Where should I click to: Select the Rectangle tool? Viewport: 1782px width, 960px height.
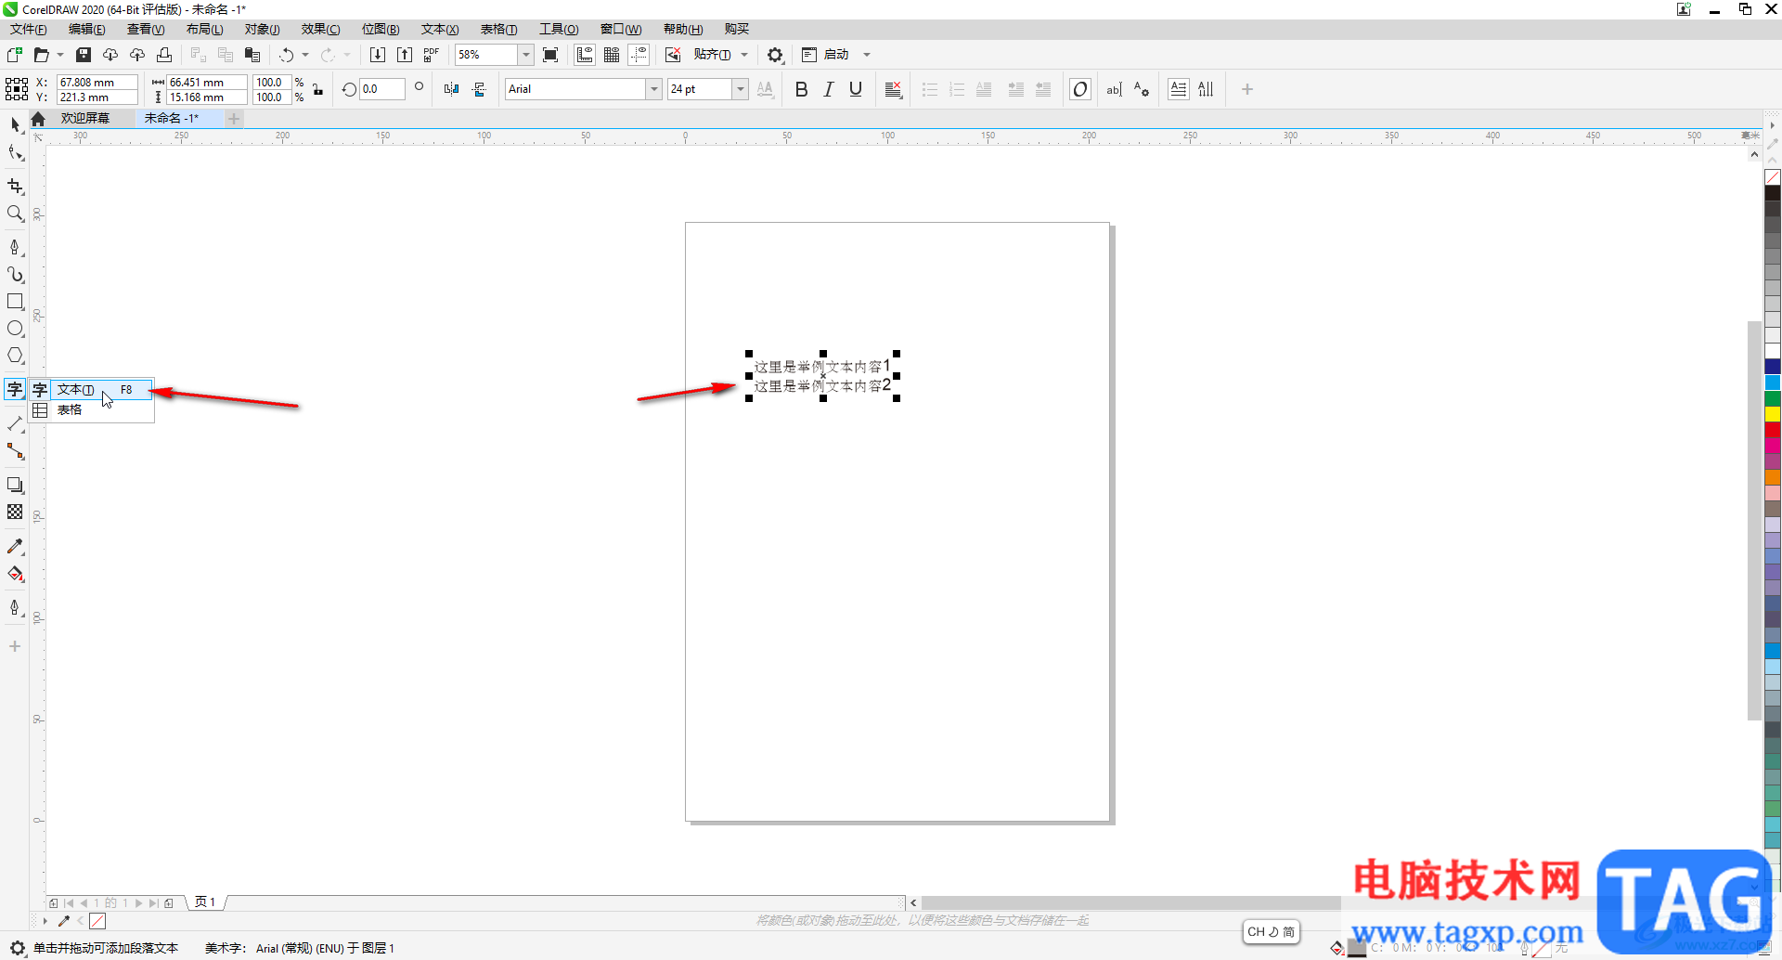[15, 302]
